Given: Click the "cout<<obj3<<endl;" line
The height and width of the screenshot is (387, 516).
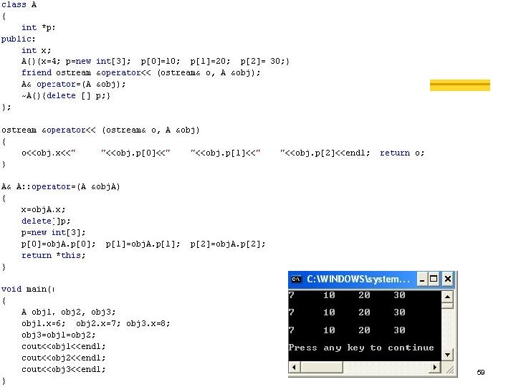Looking at the screenshot, I should click(64, 369).
